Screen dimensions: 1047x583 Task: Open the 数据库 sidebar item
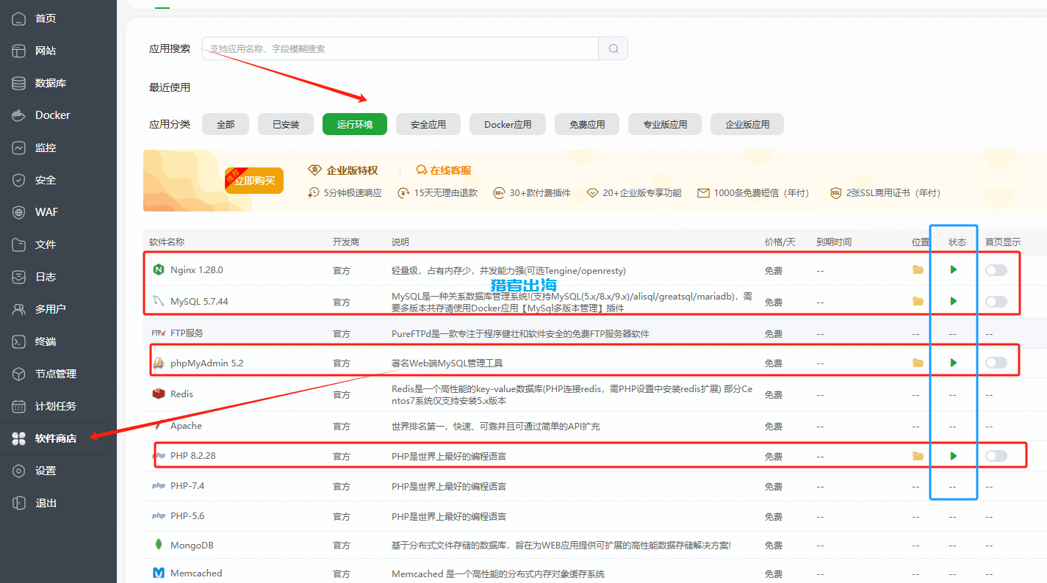click(51, 83)
